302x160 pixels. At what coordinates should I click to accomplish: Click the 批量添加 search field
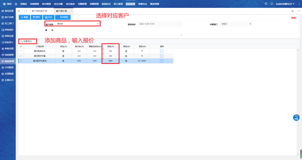pos(28,41)
